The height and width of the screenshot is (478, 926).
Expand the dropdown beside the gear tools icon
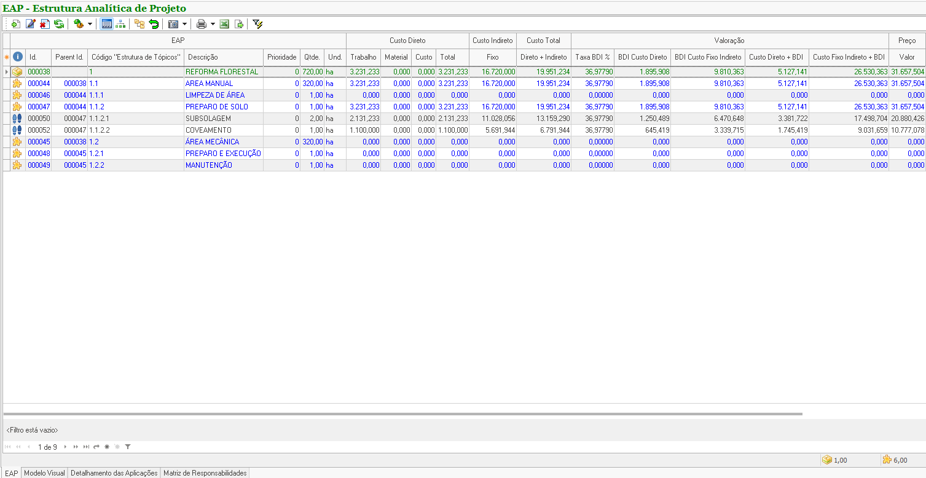coord(90,24)
